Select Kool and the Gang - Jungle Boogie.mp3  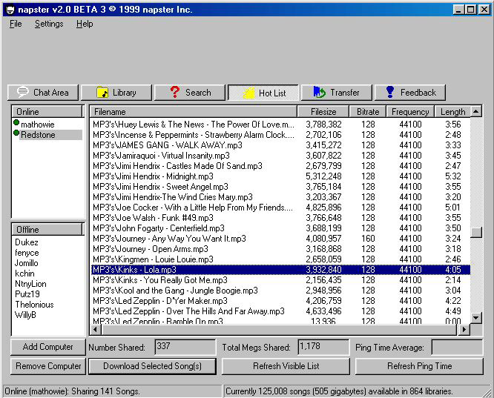280,291
